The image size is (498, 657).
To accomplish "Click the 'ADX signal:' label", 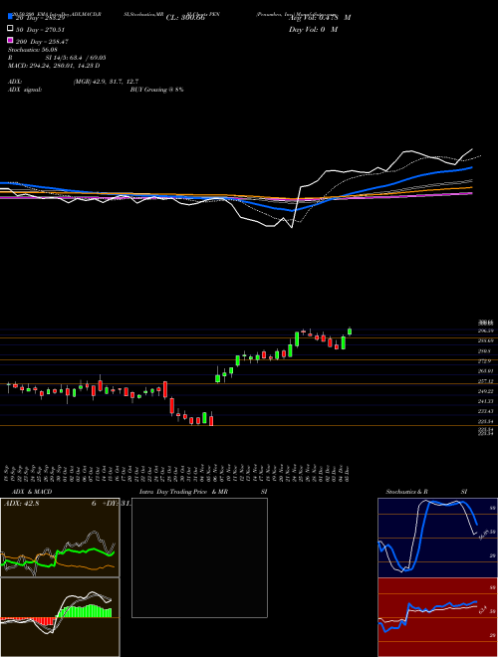I will pyautogui.click(x=25, y=90).
